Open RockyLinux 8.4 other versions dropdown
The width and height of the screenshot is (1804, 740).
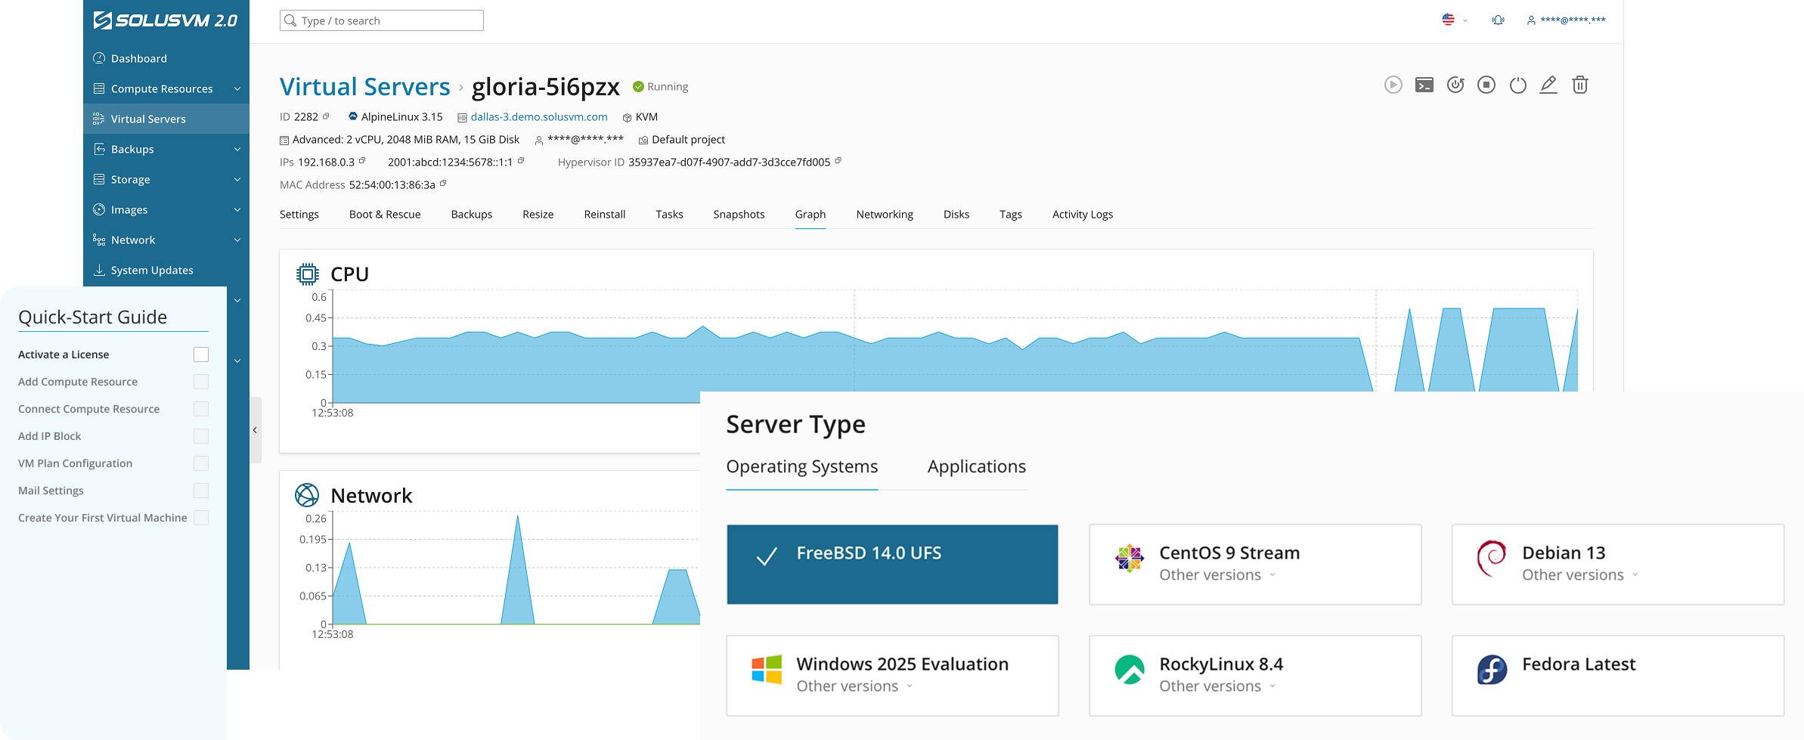click(1217, 686)
